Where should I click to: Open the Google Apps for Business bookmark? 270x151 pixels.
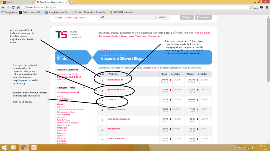coord(57,12)
